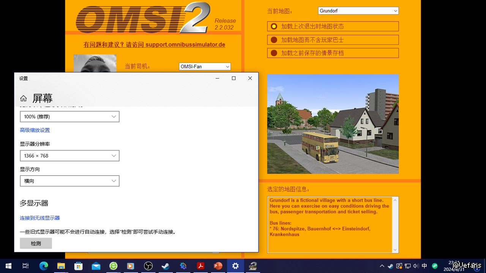Switch to the OMSI 2 taskbar icon
Image resolution: width=486 pixels, height=273 pixels.
tap(253, 266)
